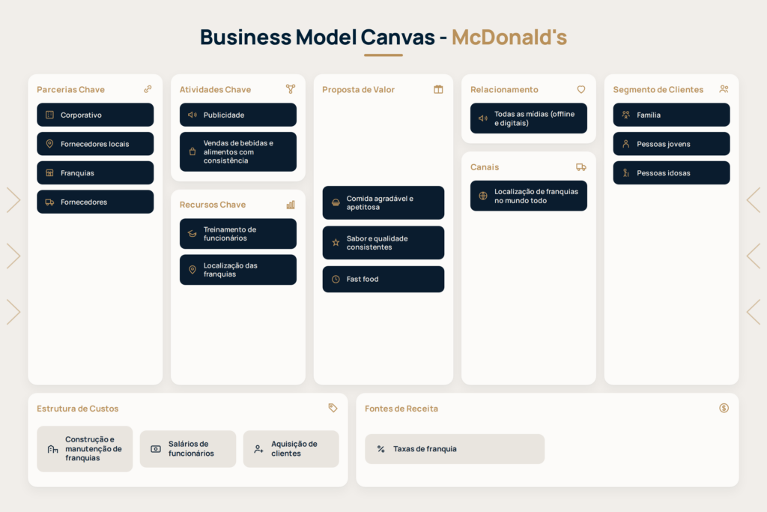The width and height of the screenshot is (767, 512).
Task: Select the Taxas de franquia card
Action: click(455, 449)
